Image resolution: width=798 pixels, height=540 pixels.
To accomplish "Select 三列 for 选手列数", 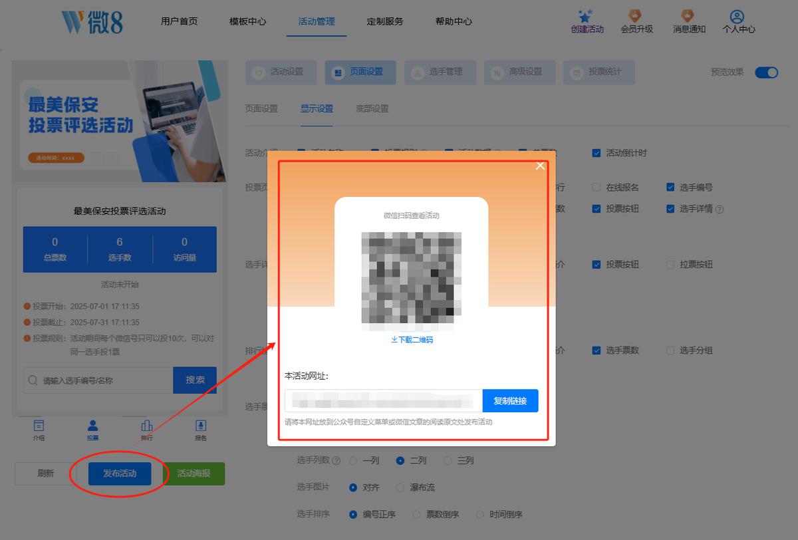I will click(x=448, y=460).
